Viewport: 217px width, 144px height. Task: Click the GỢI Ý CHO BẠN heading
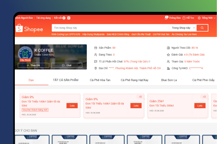(x=26, y=131)
